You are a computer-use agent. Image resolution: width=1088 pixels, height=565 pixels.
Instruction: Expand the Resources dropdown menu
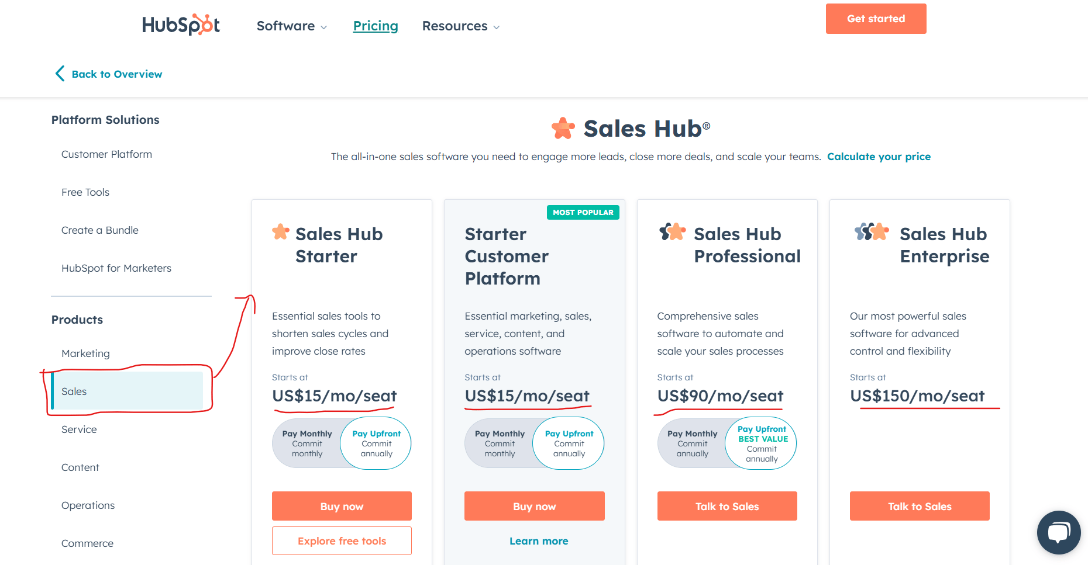coord(461,26)
